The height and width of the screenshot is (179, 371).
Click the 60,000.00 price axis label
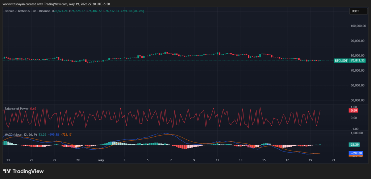click(358, 85)
